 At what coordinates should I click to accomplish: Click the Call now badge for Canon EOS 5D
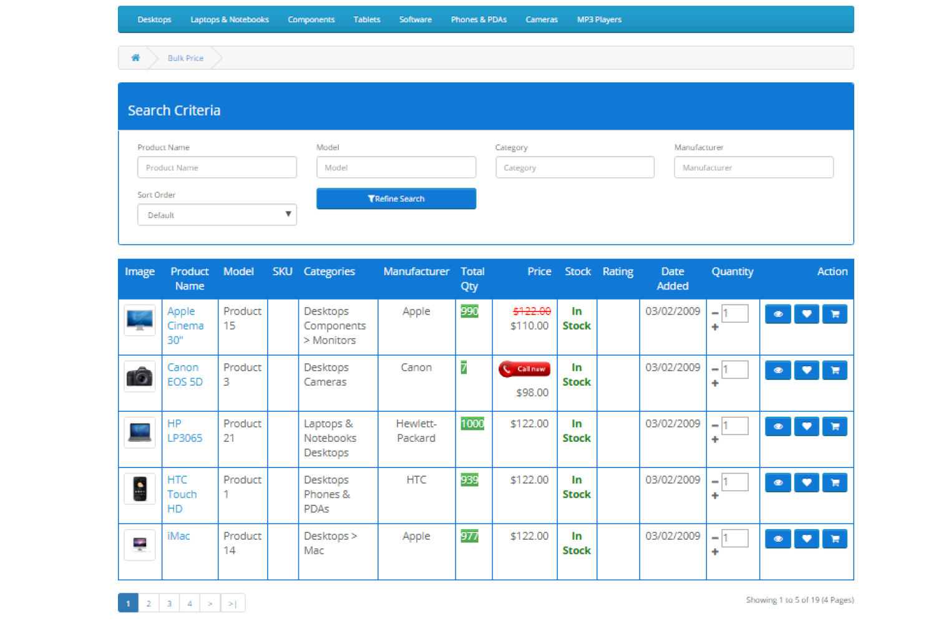[524, 369]
